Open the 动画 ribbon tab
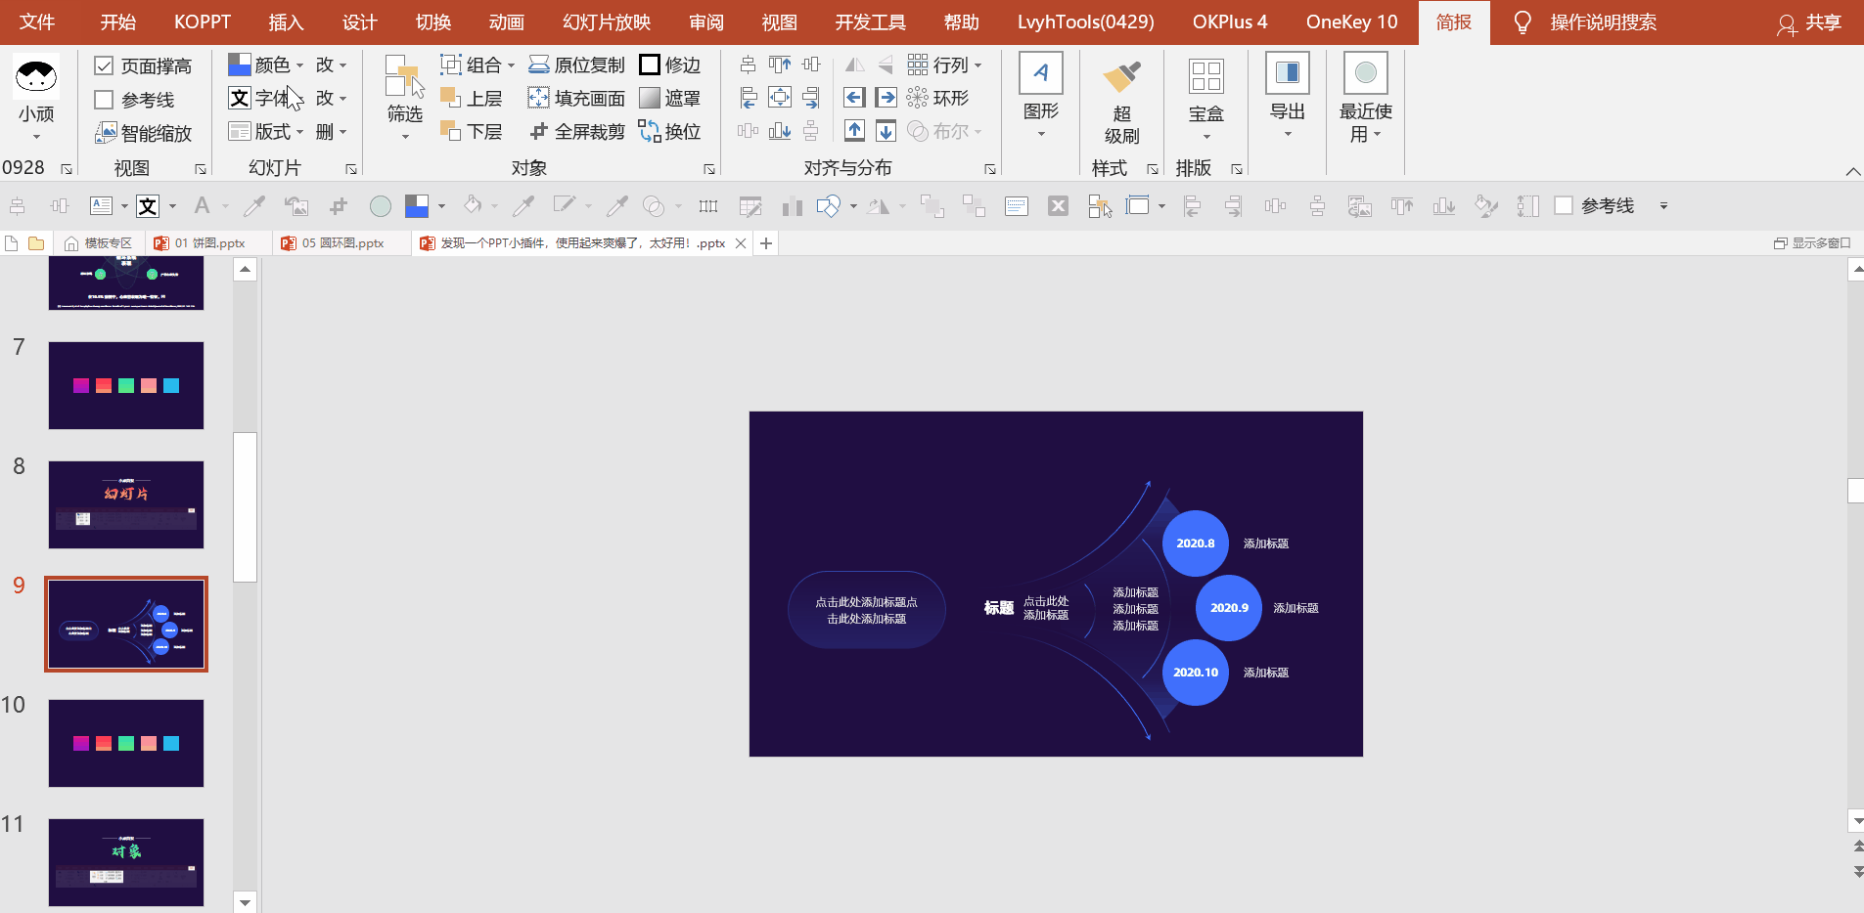This screenshot has height=913, width=1864. click(506, 22)
